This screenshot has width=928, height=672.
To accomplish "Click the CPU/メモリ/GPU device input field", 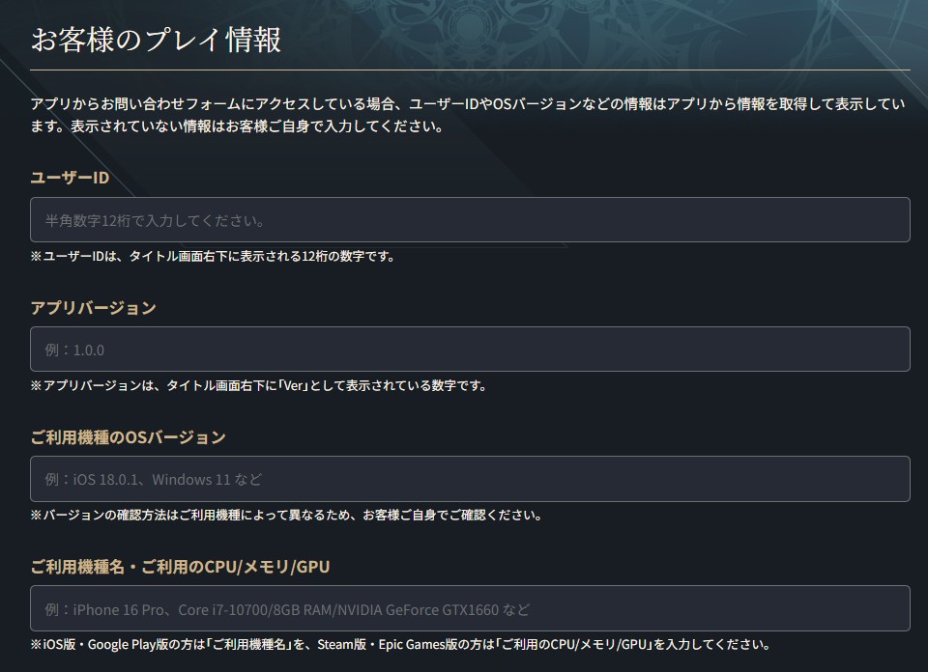I will pos(470,608).
